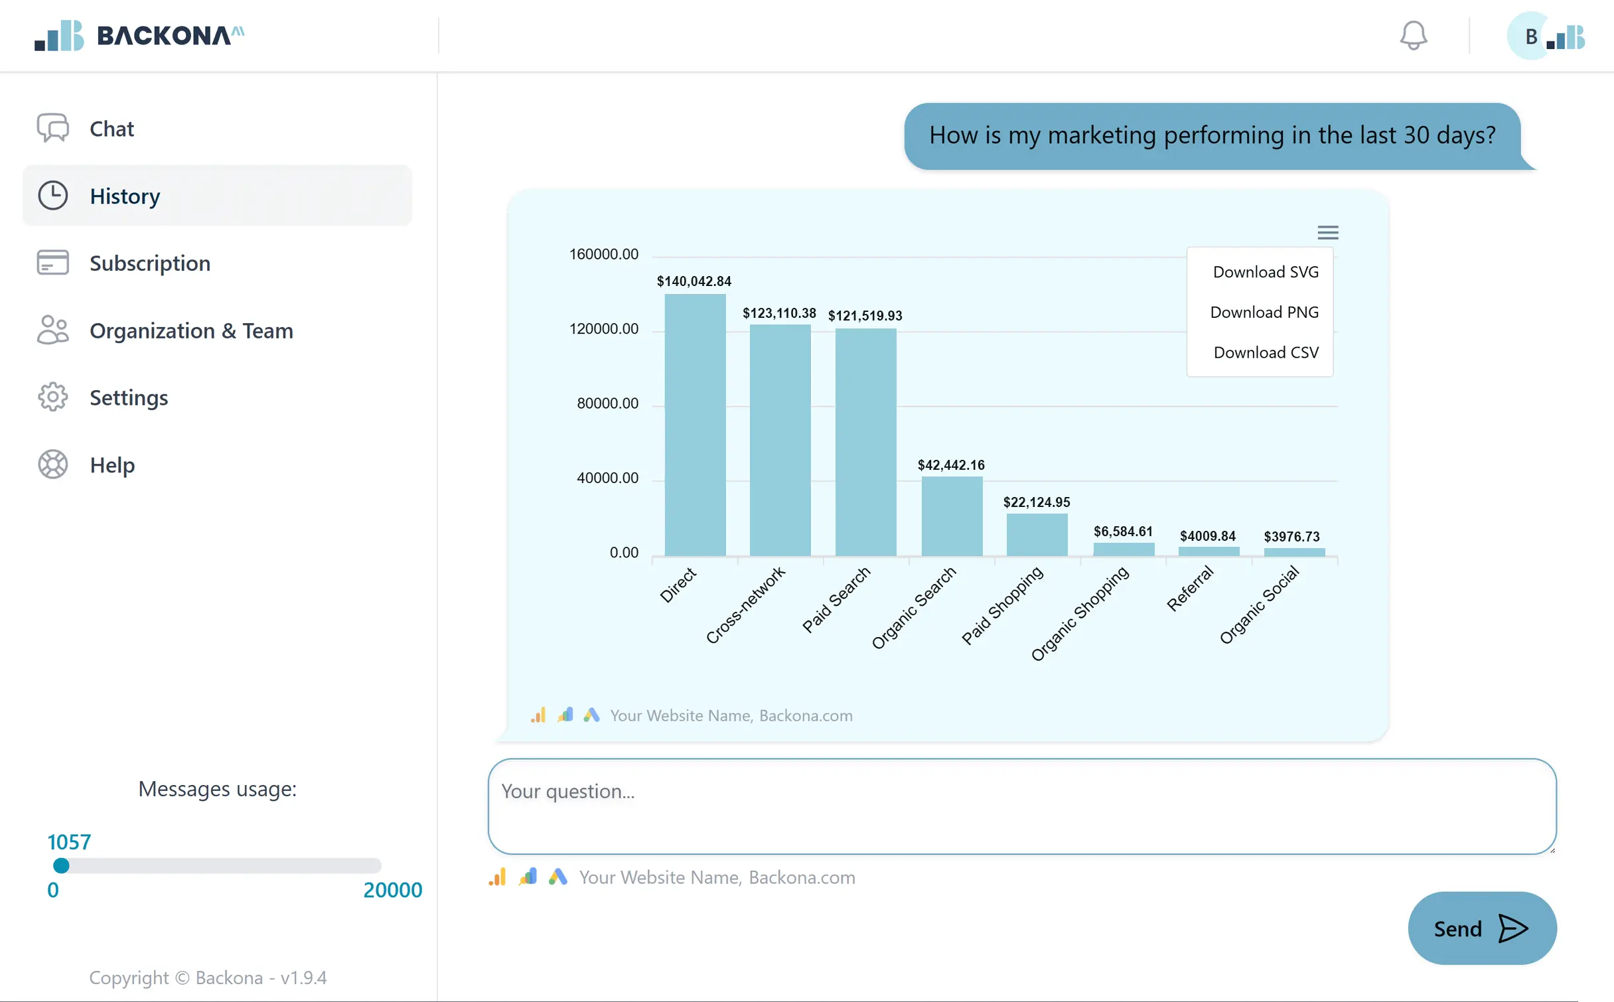The height and width of the screenshot is (1002, 1614).
Task: Click the messages usage slider handle
Action: click(61, 865)
